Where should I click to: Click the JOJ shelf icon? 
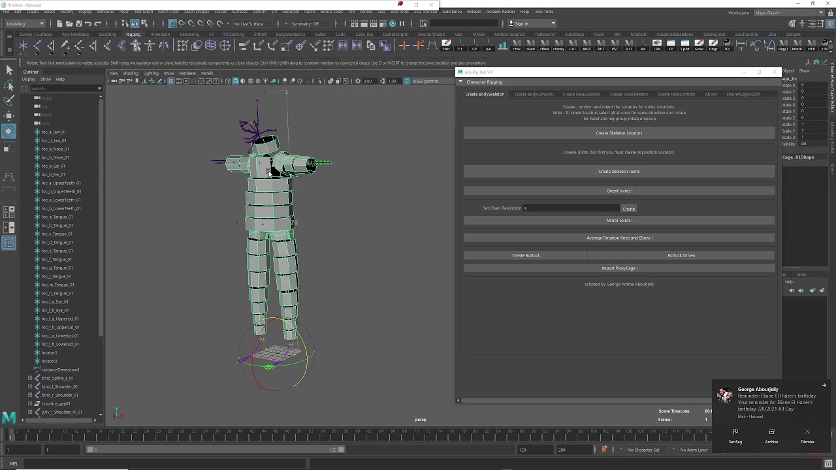[728, 46]
